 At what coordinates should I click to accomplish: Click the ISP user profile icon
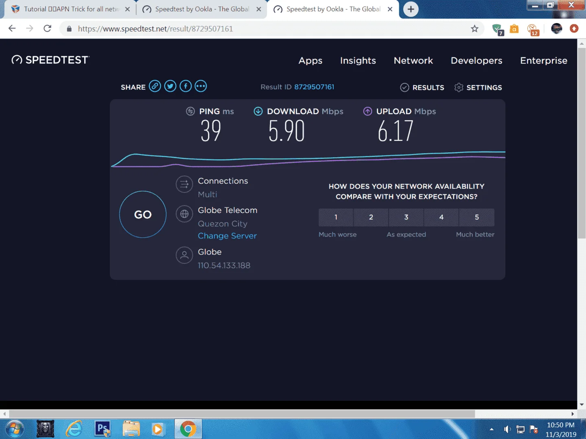point(184,255)
